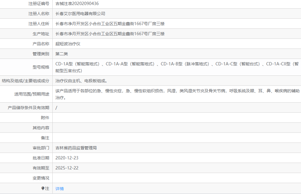Open the 详情 link in the 注 row
The height and width of the screenshot is (194, 301).
coord(59,189)
